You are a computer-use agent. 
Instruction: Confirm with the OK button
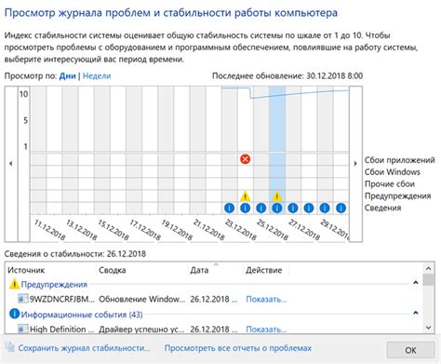click(410, 350)
